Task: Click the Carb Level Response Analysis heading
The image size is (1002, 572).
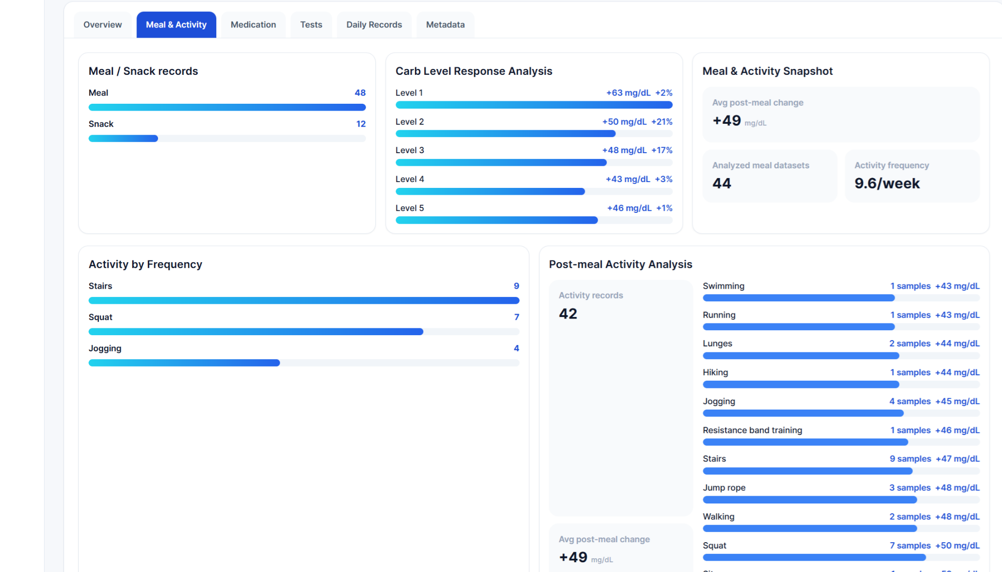Action: (474, 71)
